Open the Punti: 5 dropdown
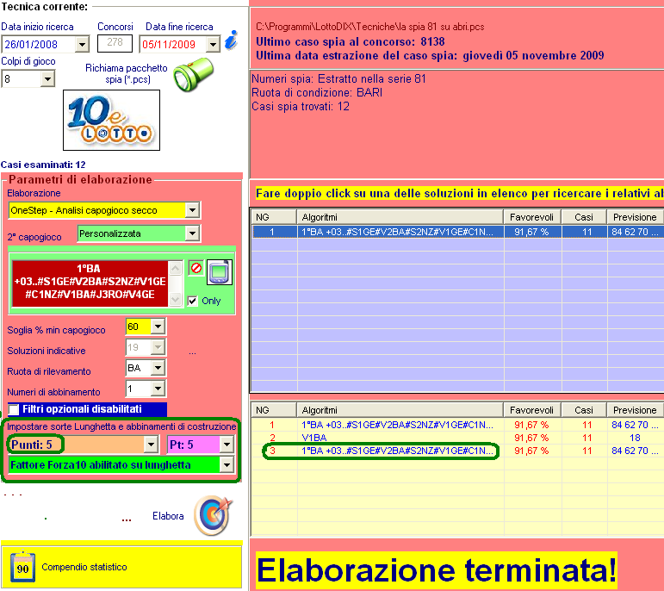Image resolution: width=664 pixels, height=591 pixels. click(x=151, y=445)
